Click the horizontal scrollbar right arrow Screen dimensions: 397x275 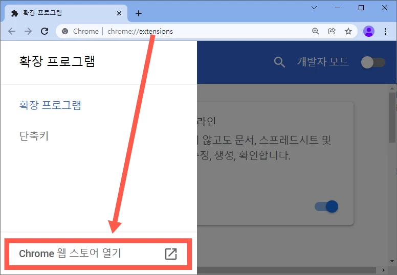tap(384, 270)
